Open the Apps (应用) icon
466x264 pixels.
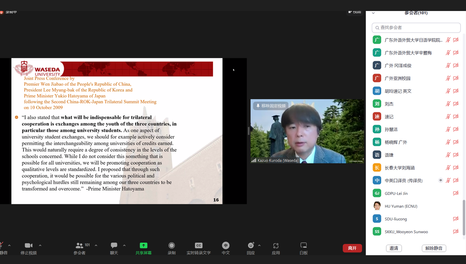tap(276, 246)
